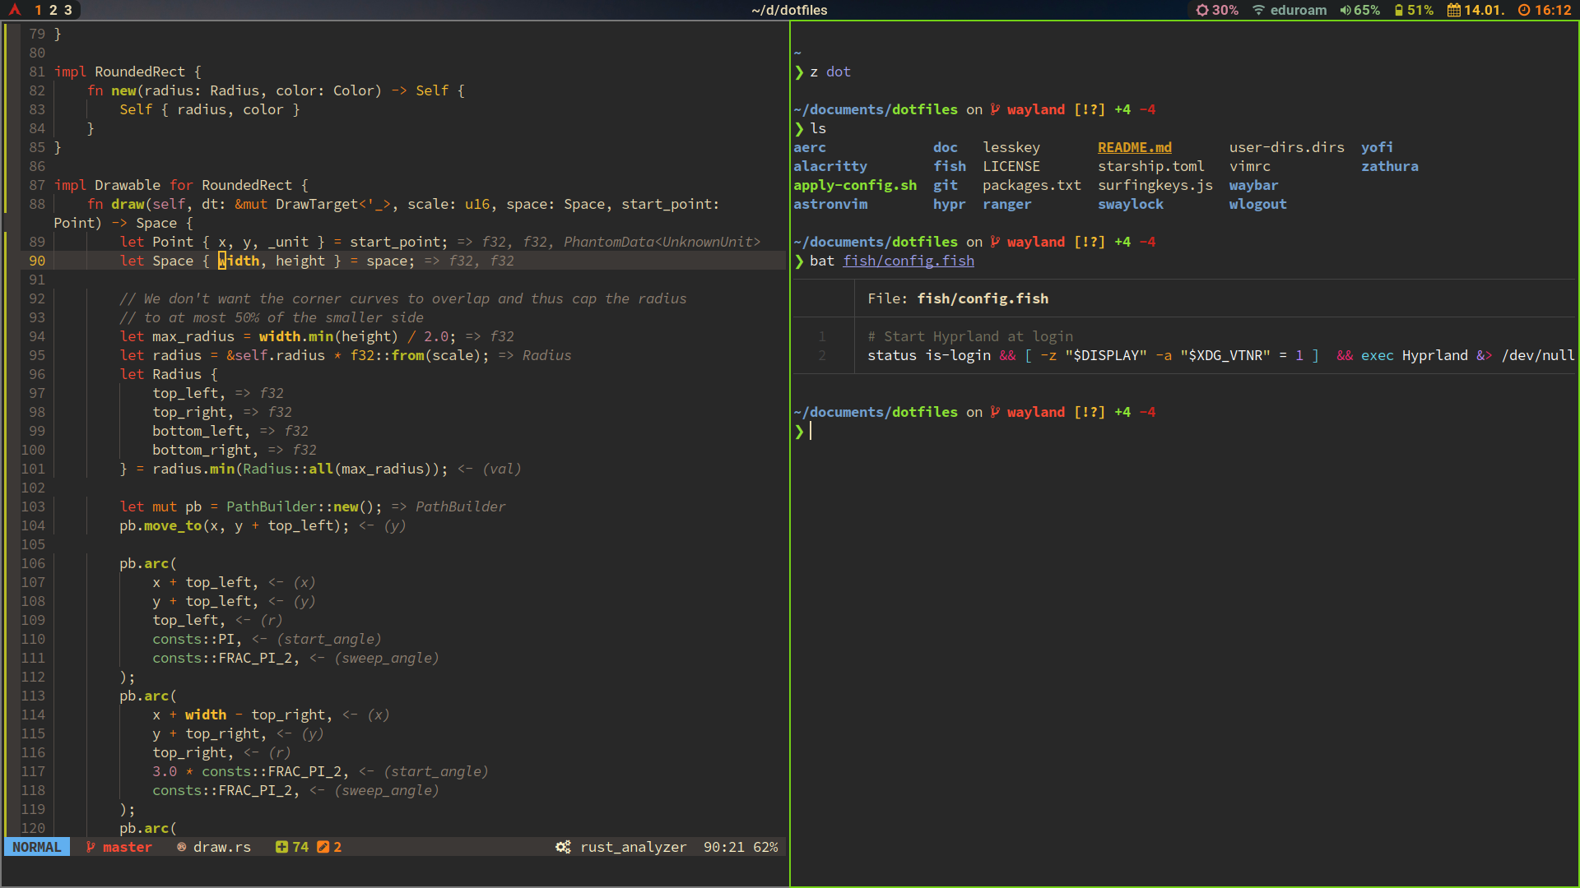Click the volume speaker icon

click(1345, 10)
